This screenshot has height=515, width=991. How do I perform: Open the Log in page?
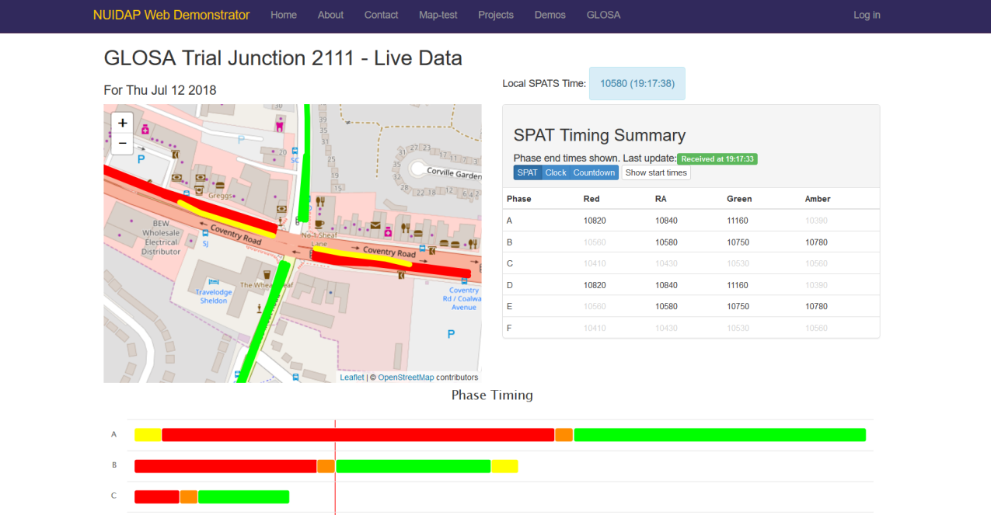[866, 15]
